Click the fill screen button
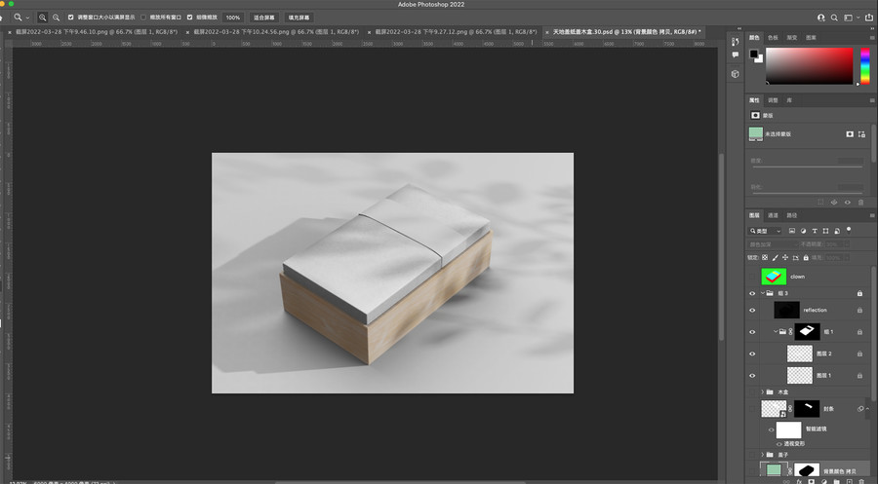The width and height of the screenshot is (878, 484). tap(299, 18)
